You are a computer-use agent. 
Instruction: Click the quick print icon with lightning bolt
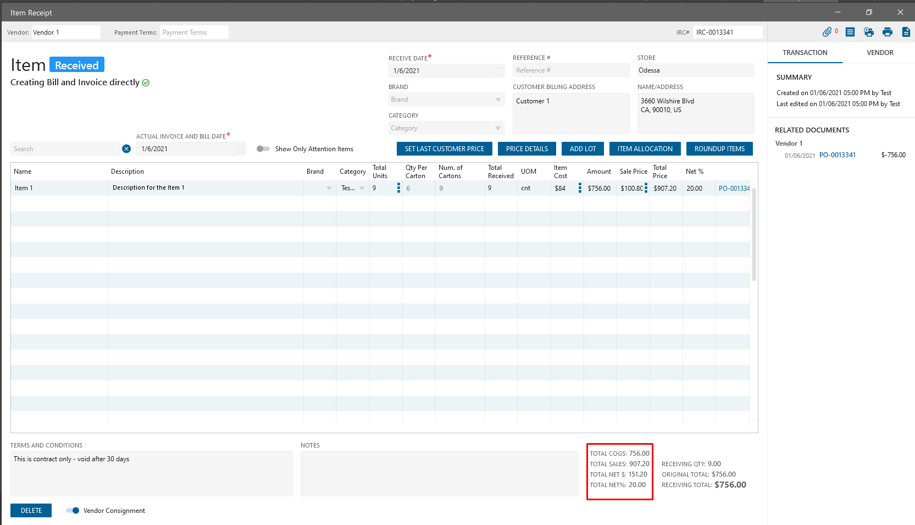(x=869, y=32)
